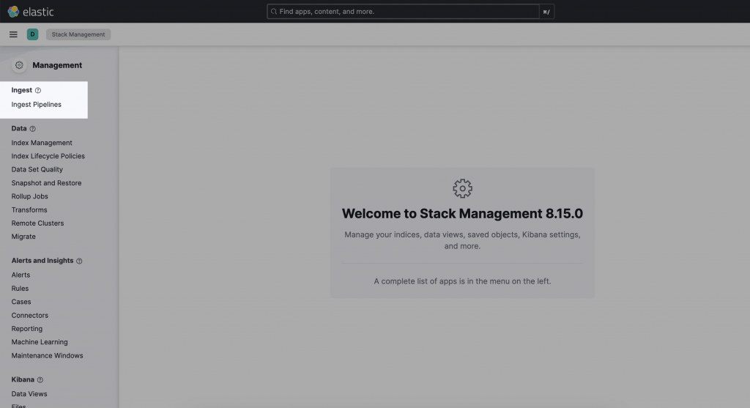Open Rollup Jobs

click(29, 196)
